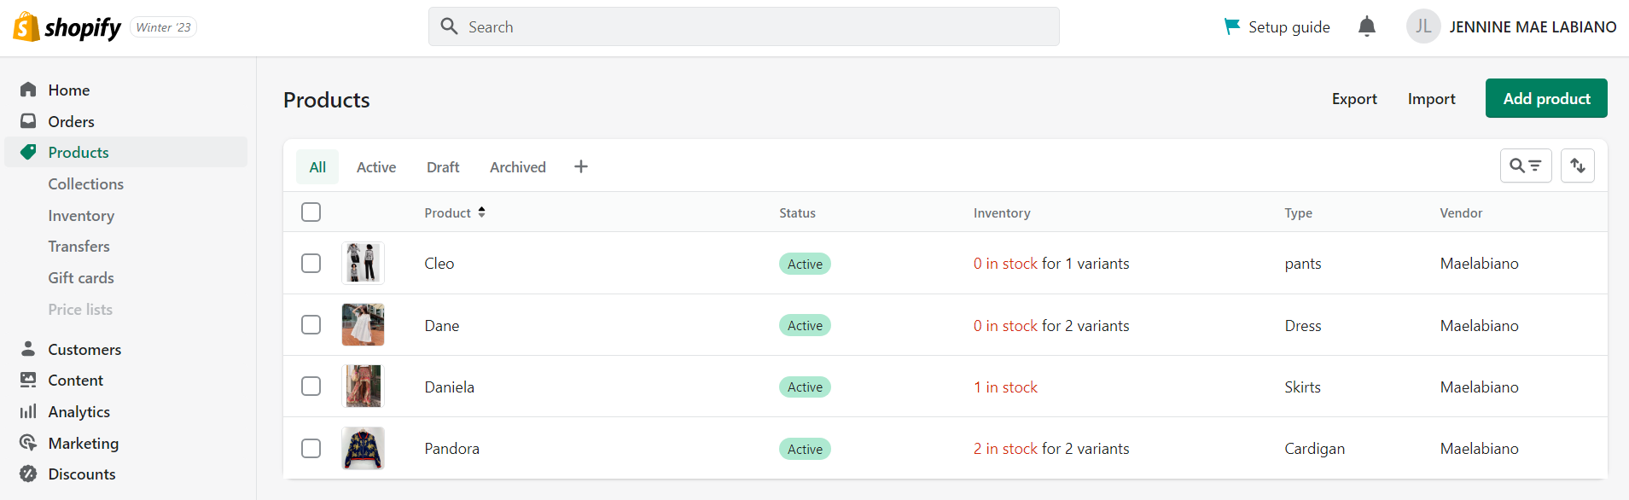
Task: Switch to the Draft tab
Action: click(x=443, y=167)
